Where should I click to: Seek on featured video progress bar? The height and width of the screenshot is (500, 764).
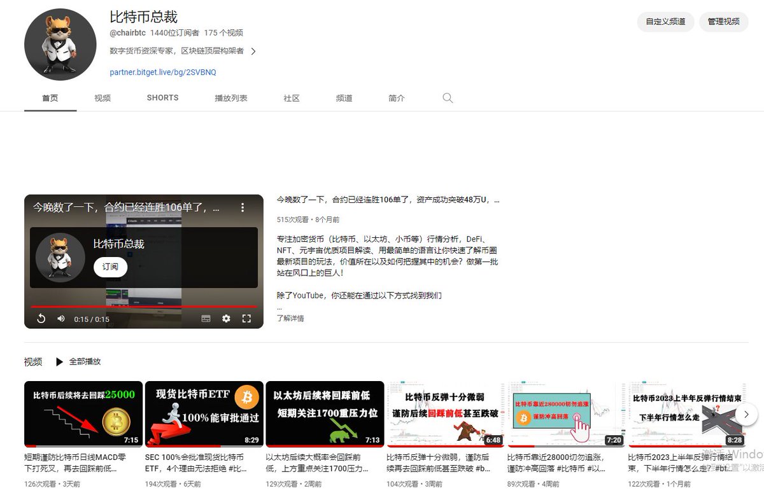tap(144, 307)
